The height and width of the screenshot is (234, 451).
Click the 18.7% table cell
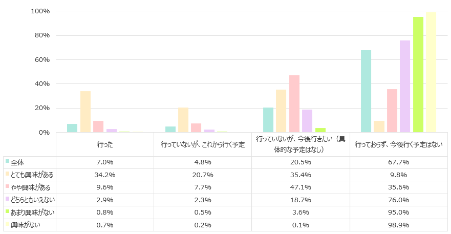click(301, 199)
